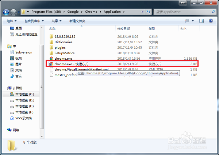This screenshot has width=219, height=155.
Task: Select the 计算机 node
Action: 15,88
